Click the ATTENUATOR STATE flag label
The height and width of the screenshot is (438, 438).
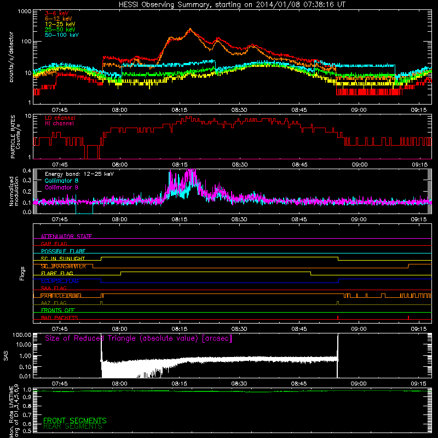(x=66, y=237)
